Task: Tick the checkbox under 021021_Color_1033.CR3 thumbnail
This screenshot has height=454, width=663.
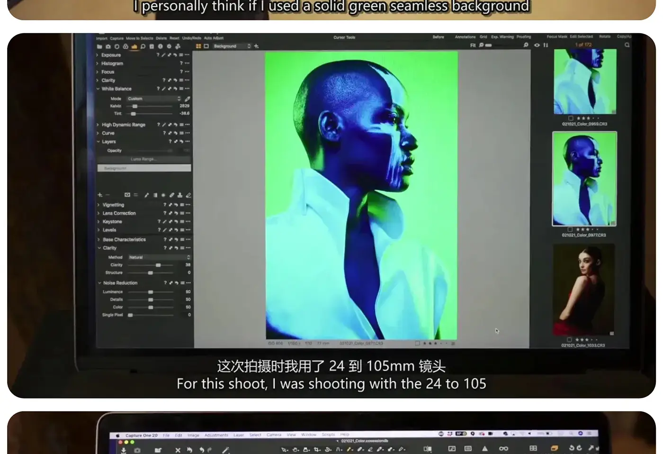Action: 569,339
